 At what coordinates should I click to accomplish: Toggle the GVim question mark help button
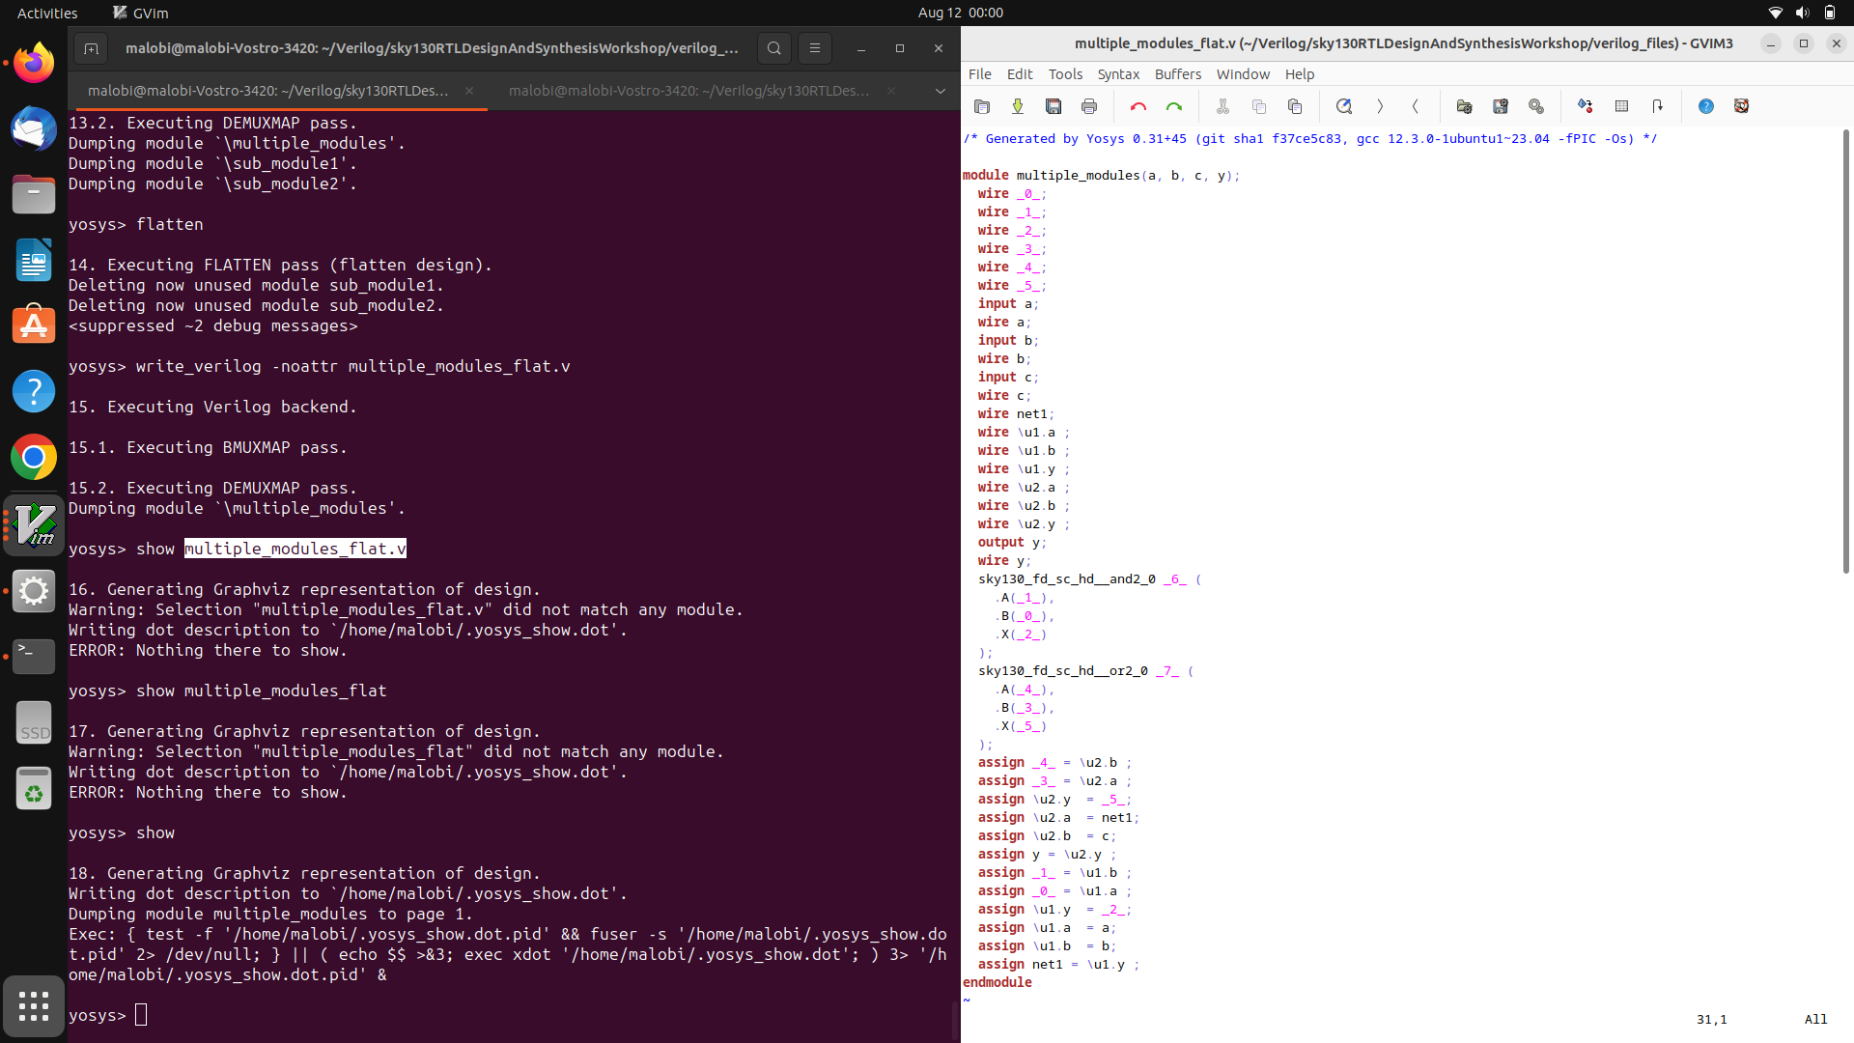tap(1706, 106)
